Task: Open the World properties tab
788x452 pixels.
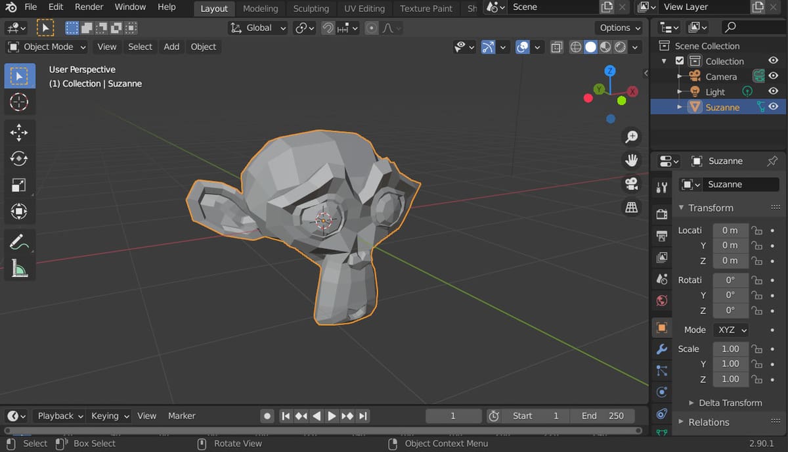Action: (x=662, y=301)
